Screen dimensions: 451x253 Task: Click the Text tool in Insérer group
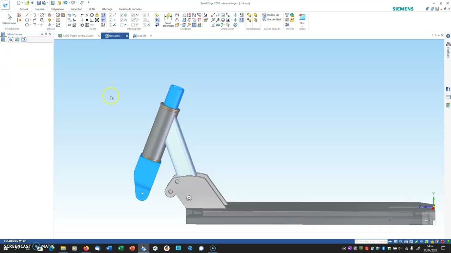point(287,15)
